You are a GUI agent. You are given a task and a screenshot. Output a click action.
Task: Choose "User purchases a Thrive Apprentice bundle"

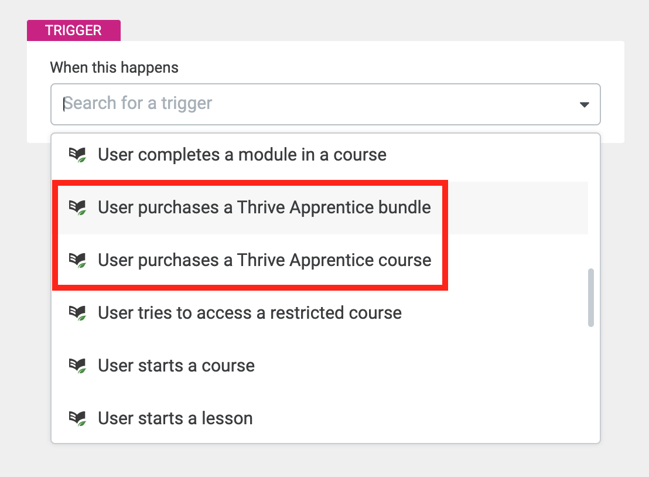pos(320,208)
